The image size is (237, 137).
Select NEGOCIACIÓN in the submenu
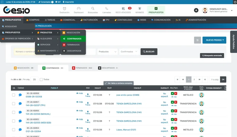[x=73, y=32]
